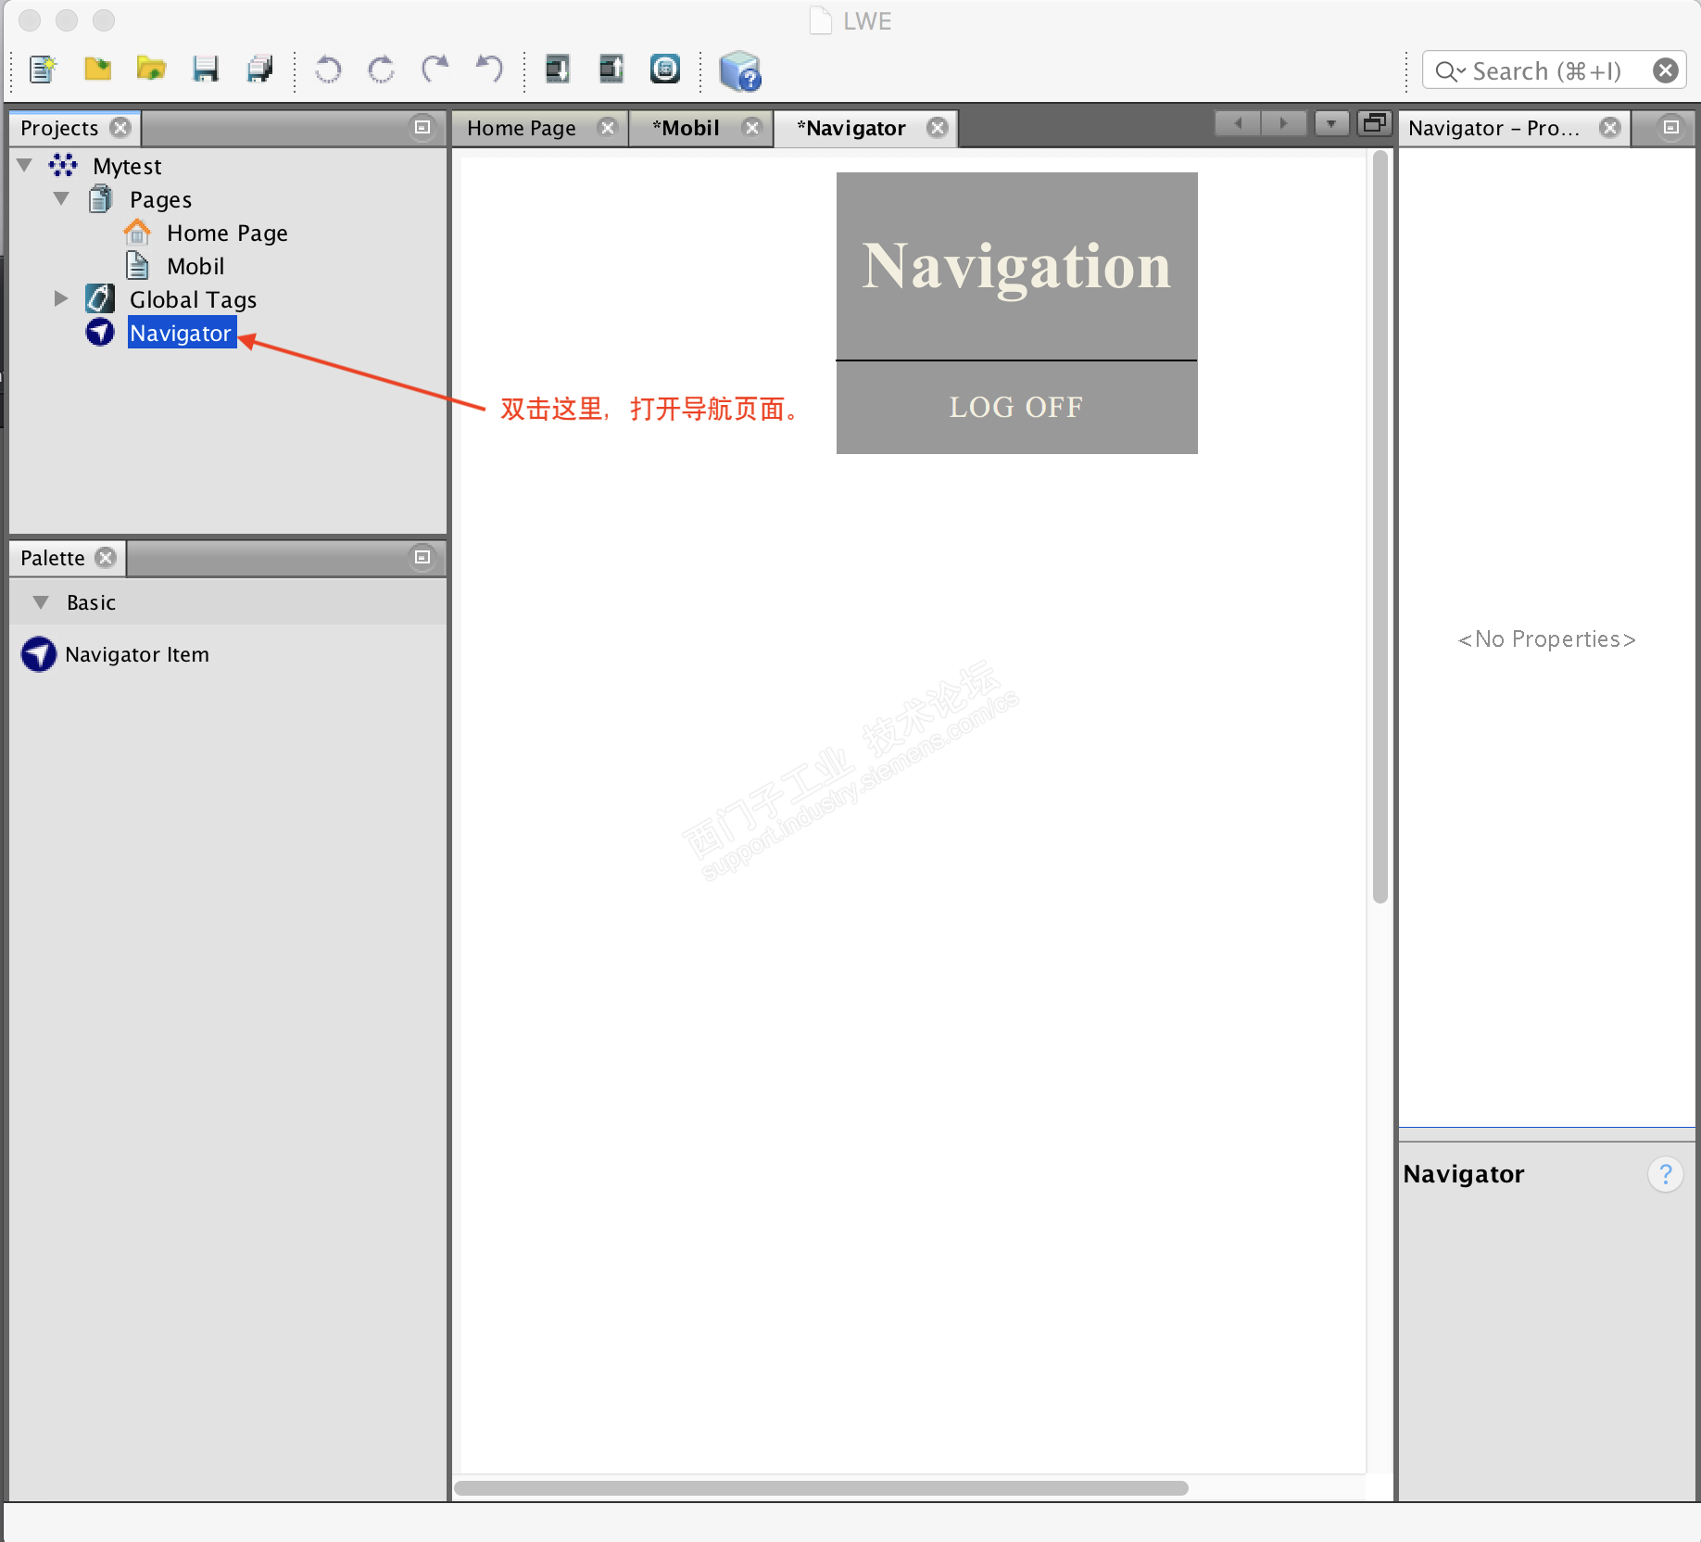Image resolution: width=1701 pixels, height=1542 pixels.
Task: Close the Projects panel tab
Action: point(120,127)
